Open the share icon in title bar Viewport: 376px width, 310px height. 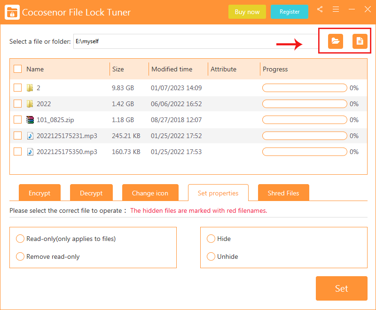(x=320, y=9)
